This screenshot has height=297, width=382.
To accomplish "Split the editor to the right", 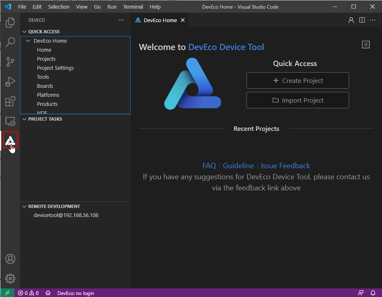I will pyautogui.click(x=362, y=20).
